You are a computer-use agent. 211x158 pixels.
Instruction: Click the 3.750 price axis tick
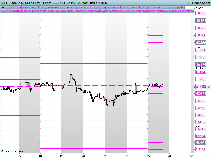199,68
